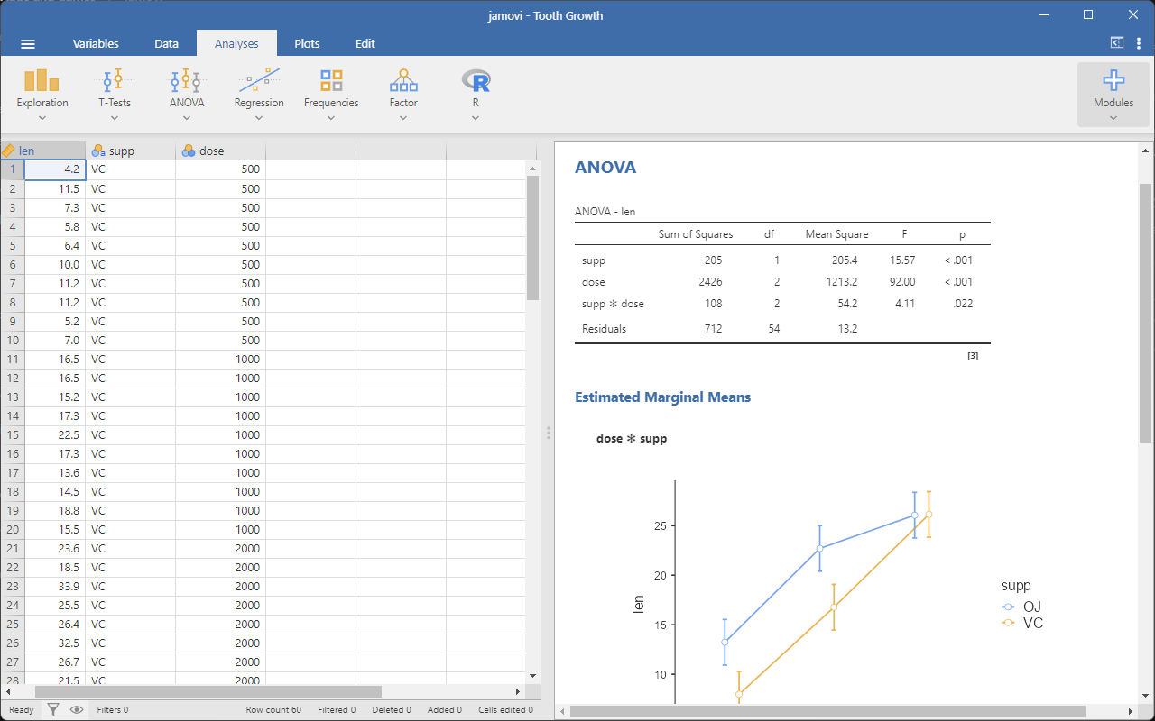The width and height of the screenshot is (1155, 721).
Task: Select the dose column header
Action: 221,151
